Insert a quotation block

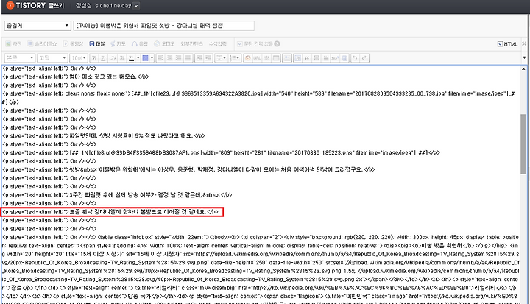[307, 58]
